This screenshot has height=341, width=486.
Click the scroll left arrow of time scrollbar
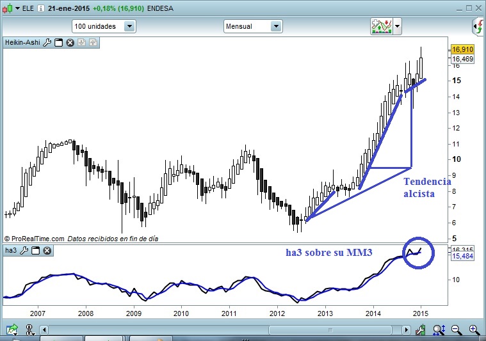tap(44, 330)
